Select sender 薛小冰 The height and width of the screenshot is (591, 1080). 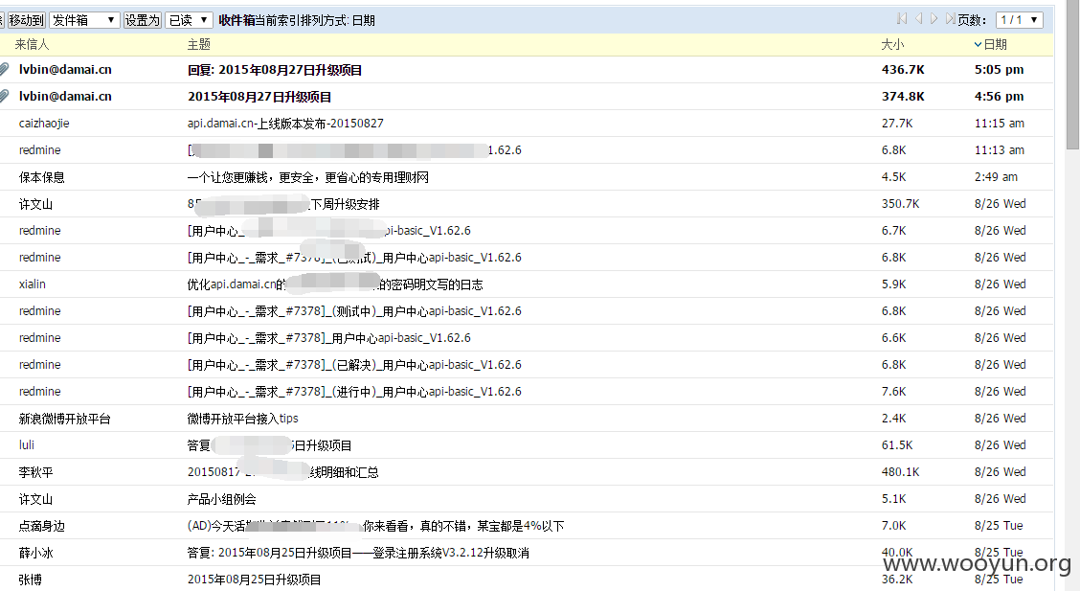click(35, 553)
